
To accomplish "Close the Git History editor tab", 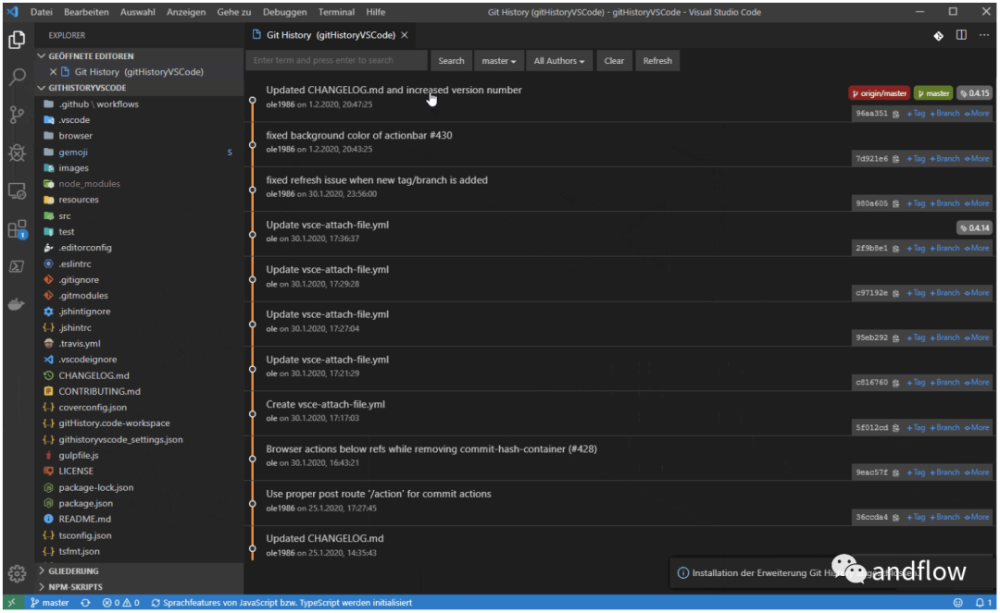I will (405, 35).
